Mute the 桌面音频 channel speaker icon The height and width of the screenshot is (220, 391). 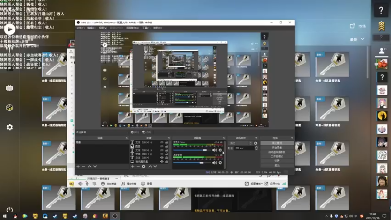pyautogui.click(x=215, y=163)
